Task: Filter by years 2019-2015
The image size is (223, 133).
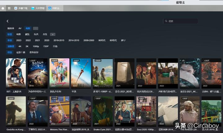Action: coord(59,40)
